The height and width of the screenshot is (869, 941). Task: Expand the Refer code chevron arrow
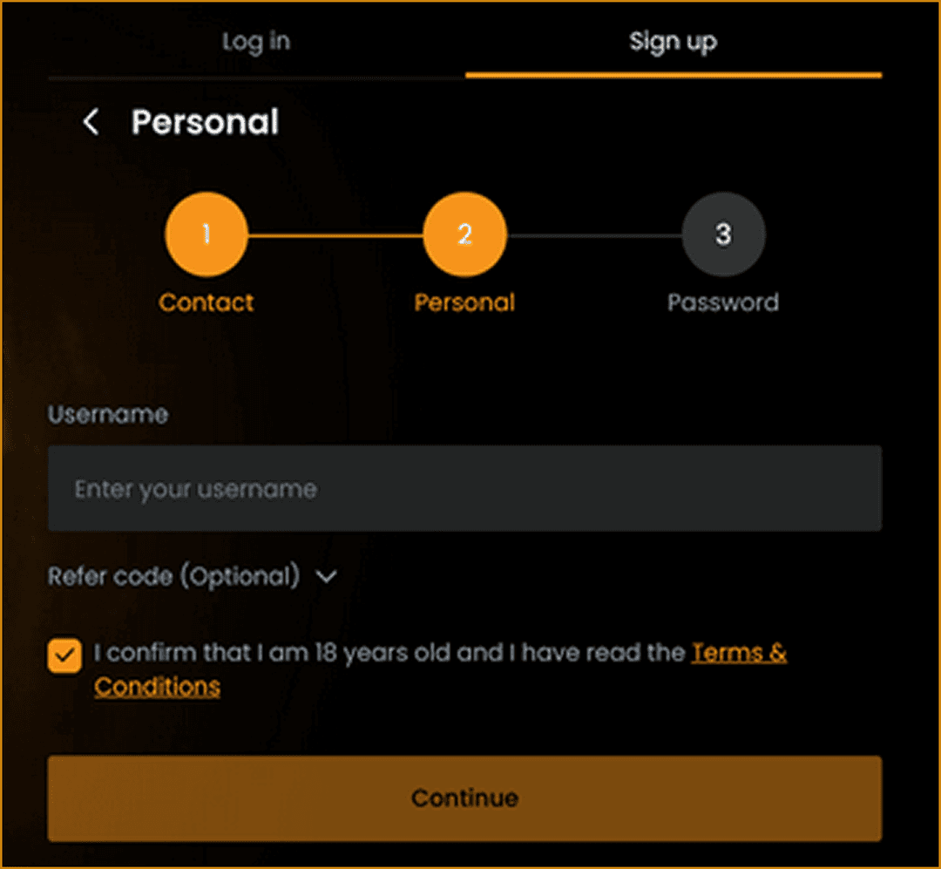coord(327,576)
